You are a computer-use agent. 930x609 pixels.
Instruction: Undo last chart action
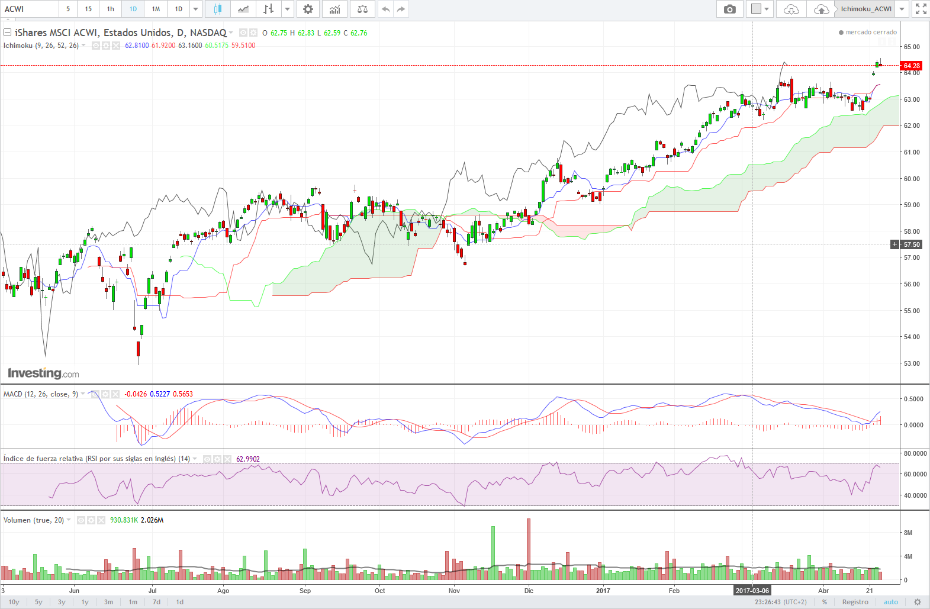point(385,9)
